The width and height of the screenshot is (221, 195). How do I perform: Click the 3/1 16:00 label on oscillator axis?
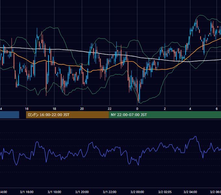click(x=27, y=192)
